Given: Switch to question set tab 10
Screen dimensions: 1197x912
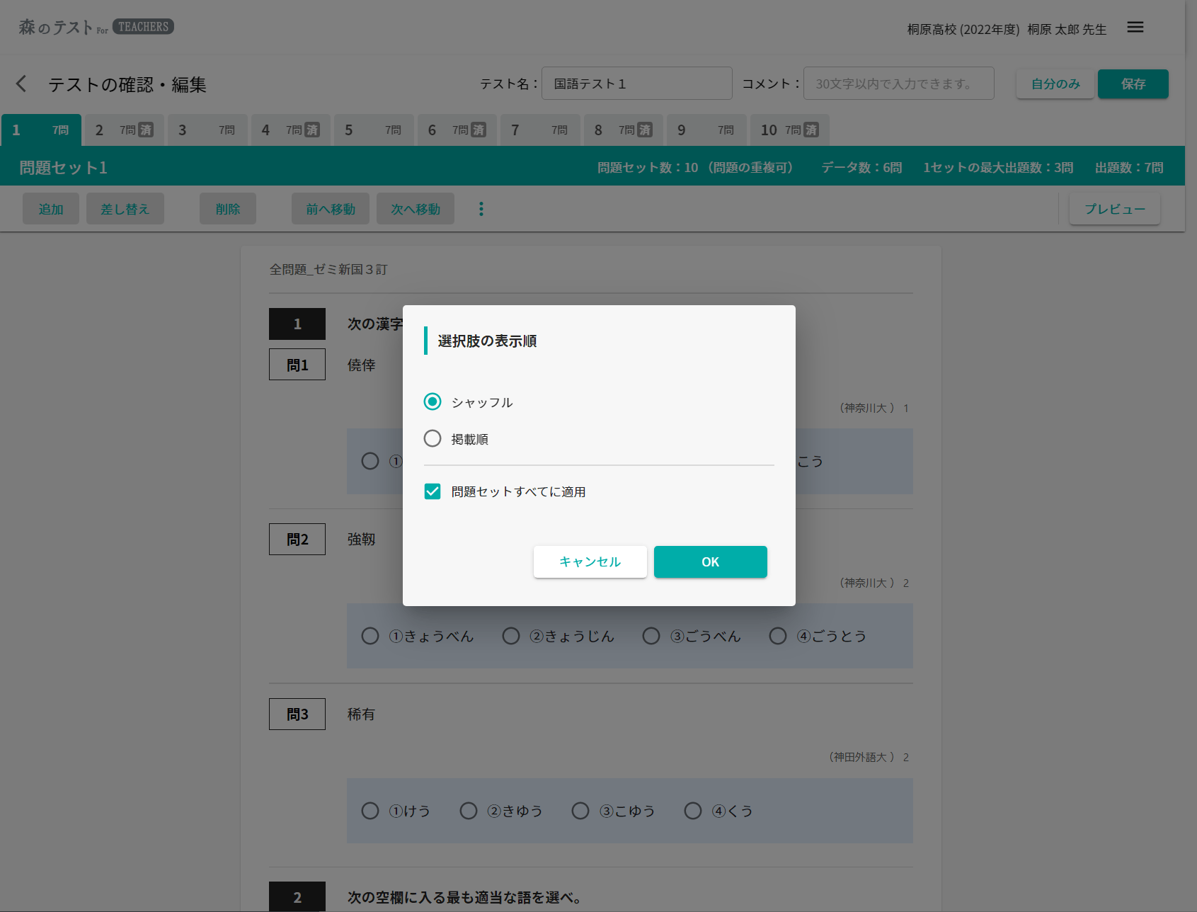Looking at the screenshot, I should point(789,130).
